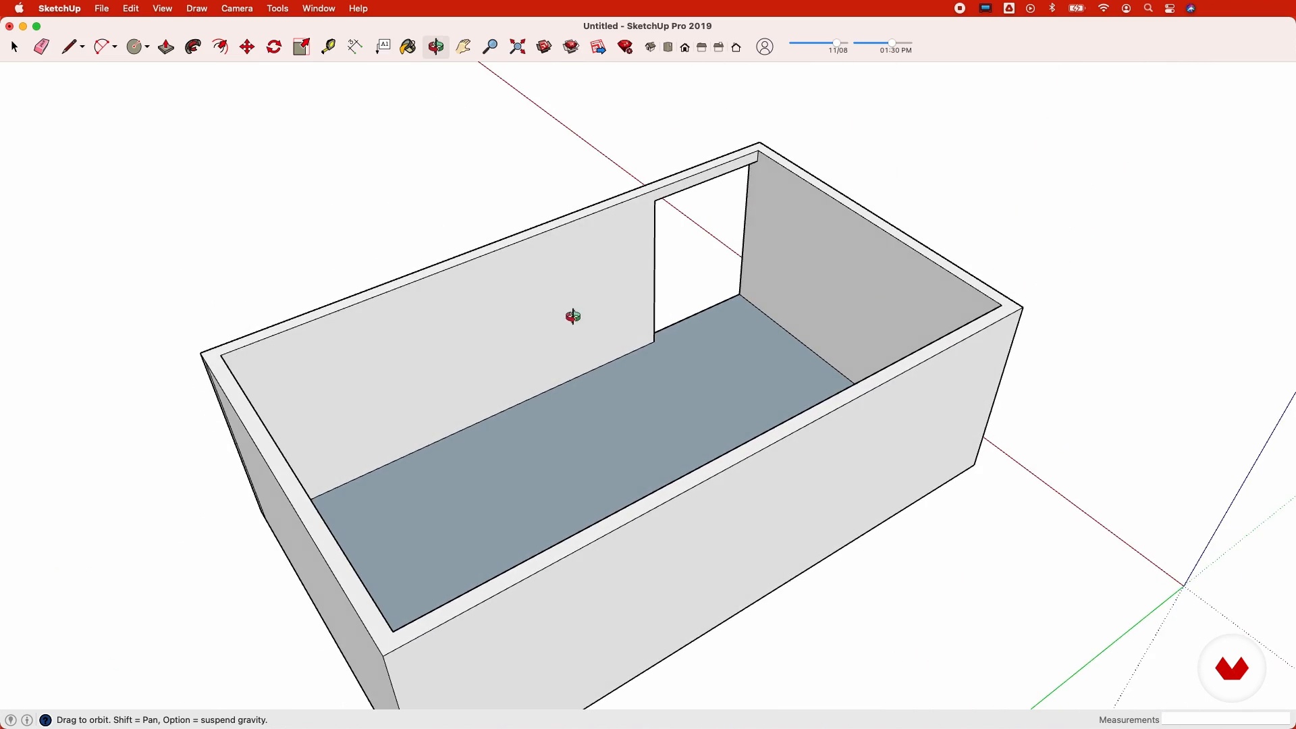Open the View menu

tap(163, 9)
